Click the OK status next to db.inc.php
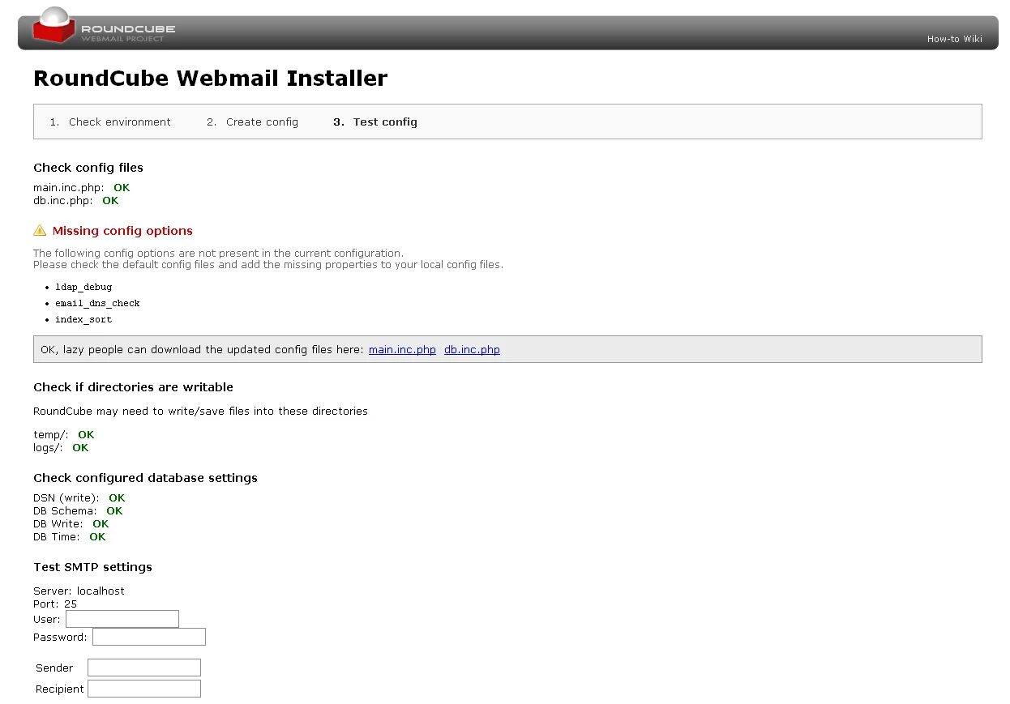 [110, 201]
